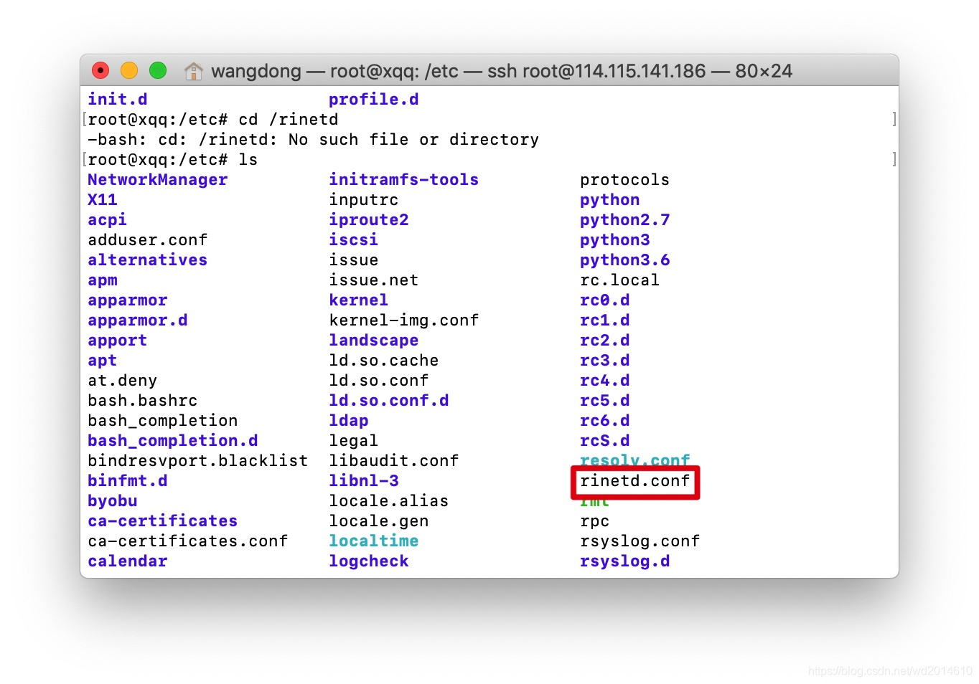Click the logcheck directory name

[369, 561]
